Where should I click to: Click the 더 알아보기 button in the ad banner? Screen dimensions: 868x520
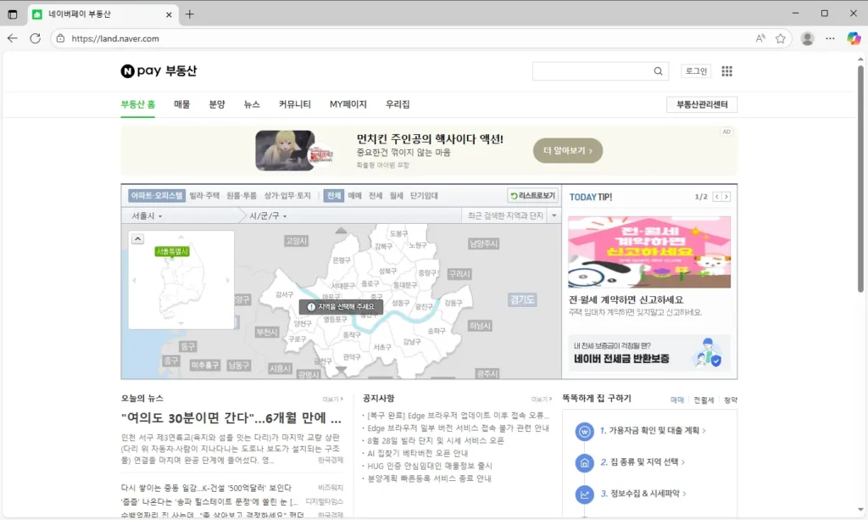coord(569,150)
